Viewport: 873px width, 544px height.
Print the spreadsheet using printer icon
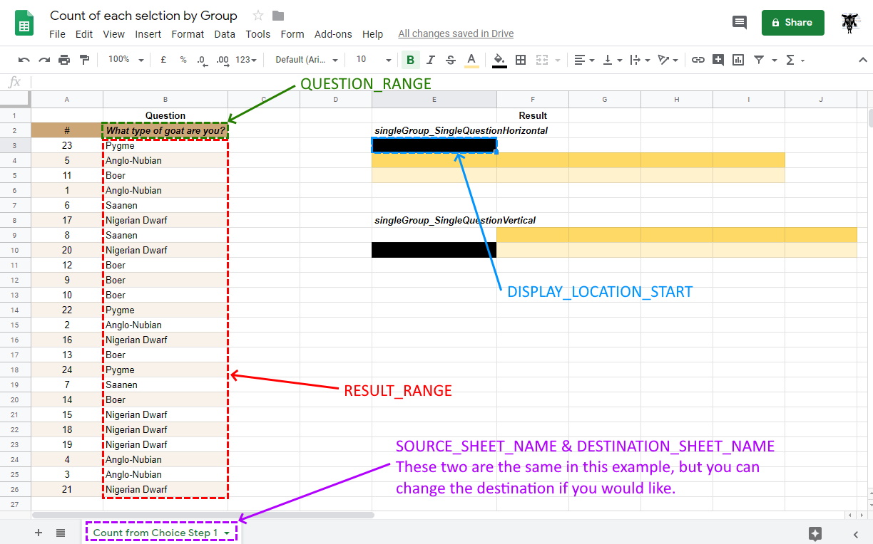(64, 60)
